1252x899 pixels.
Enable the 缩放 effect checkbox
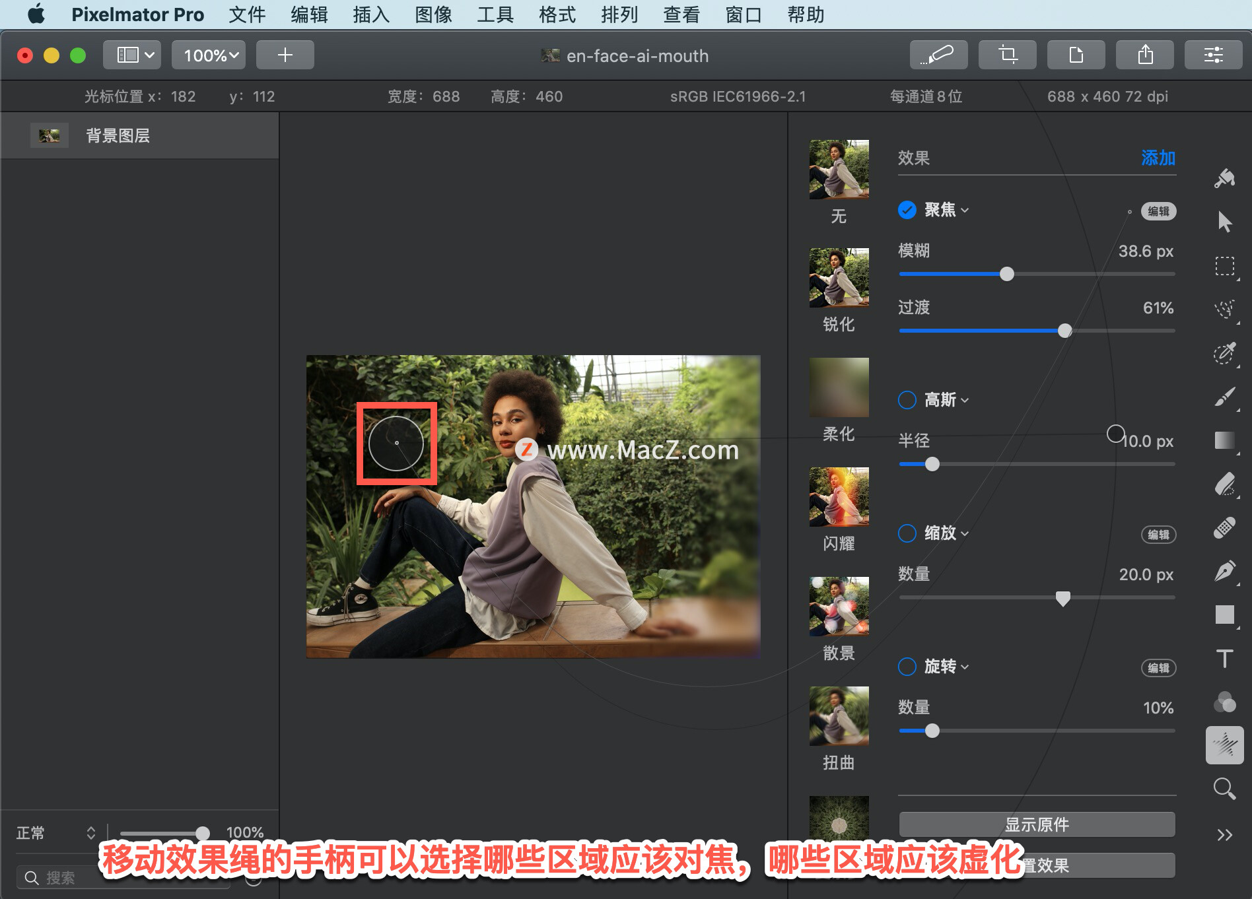coord(907,533)
